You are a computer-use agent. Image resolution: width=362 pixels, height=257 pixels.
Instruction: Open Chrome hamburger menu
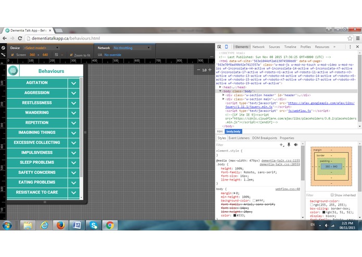click(x=358, y=38)
